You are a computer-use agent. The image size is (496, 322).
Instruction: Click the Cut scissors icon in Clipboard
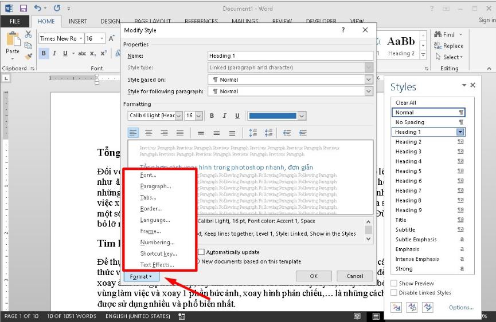click(x=29, y=34)
